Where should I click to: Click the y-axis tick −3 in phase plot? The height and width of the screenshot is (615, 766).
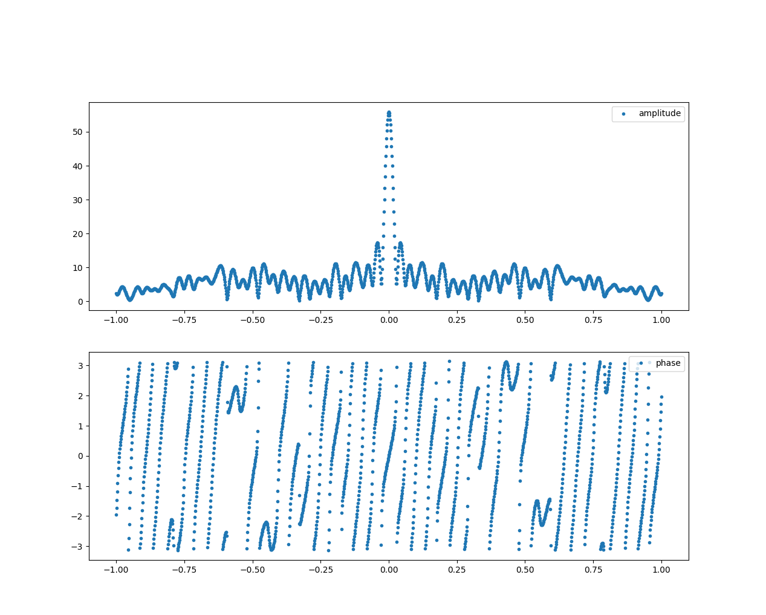pyautogui.click(x=77, y=547)
